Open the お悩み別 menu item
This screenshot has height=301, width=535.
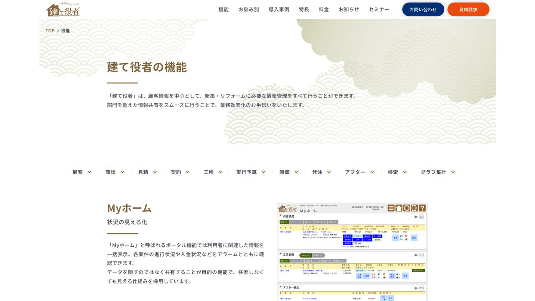coord(249,9)
